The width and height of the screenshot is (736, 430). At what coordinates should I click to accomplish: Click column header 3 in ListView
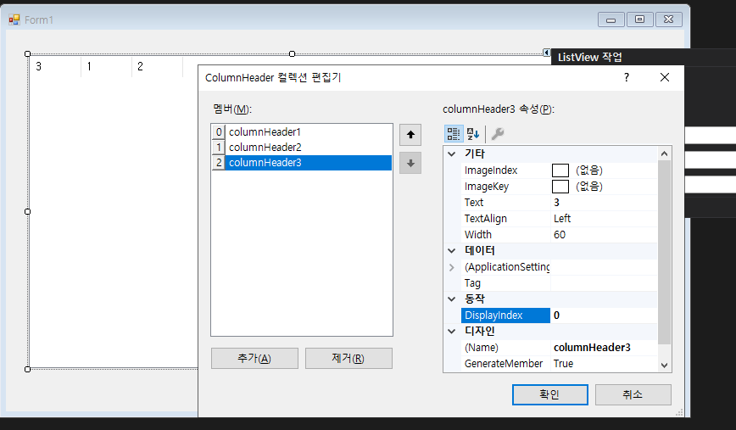[x=55, y=67]
